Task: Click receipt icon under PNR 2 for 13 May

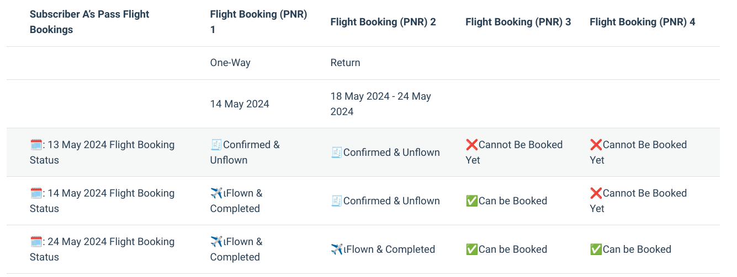Action: [x=337, y=153]
